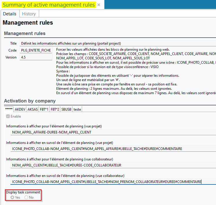Click the Code field showing PLG_ENTETE_FICHE
The width and height of the screenshot is (216, 205).
click(36, 50)
